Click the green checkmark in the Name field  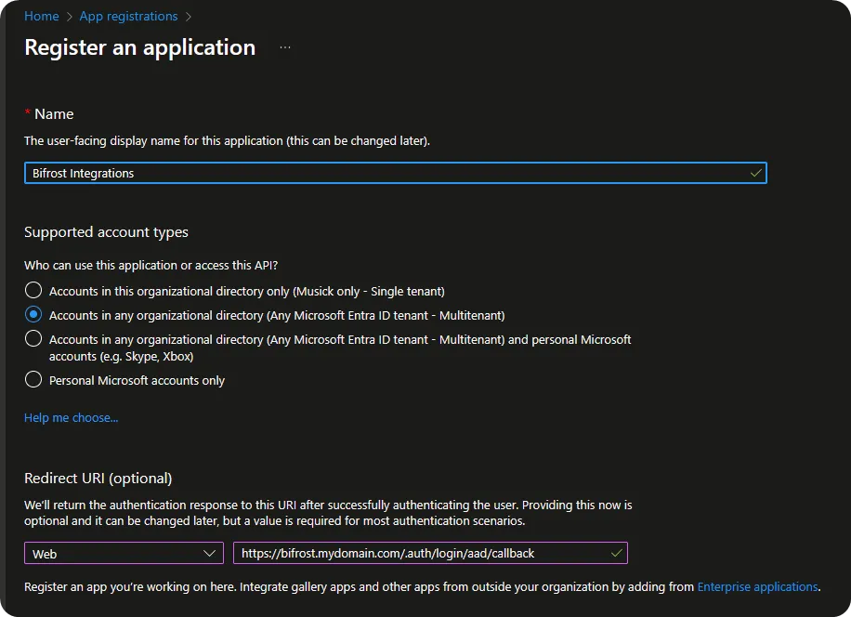(x=755, y=173)
